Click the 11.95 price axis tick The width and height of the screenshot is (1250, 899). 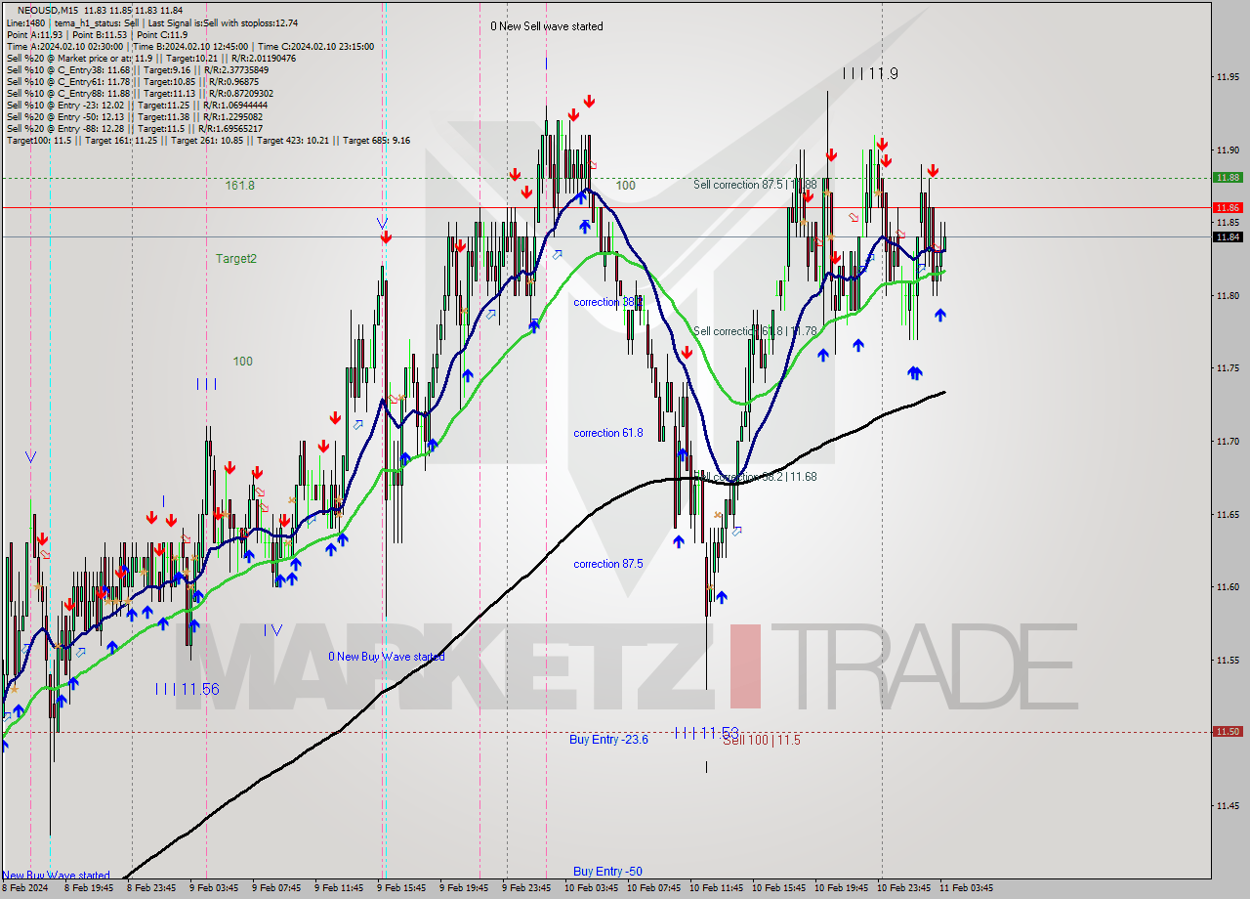(1228, 76)
